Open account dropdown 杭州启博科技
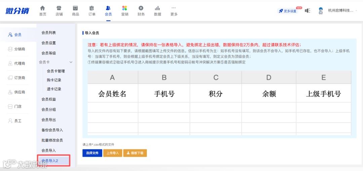The image size is (363, 171). (342, 11)
